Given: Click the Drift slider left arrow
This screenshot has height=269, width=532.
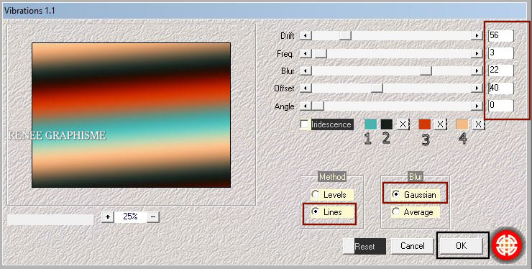Looking at the screenshot, I should tap(306, 35).
